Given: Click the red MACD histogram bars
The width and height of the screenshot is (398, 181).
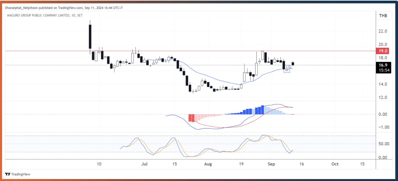Looking at the screenshot, I should pyautogui.click(x=192, y=118).
